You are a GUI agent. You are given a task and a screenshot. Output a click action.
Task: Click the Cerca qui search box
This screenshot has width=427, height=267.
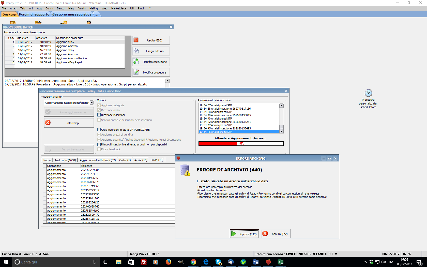[x=56, y=262]
